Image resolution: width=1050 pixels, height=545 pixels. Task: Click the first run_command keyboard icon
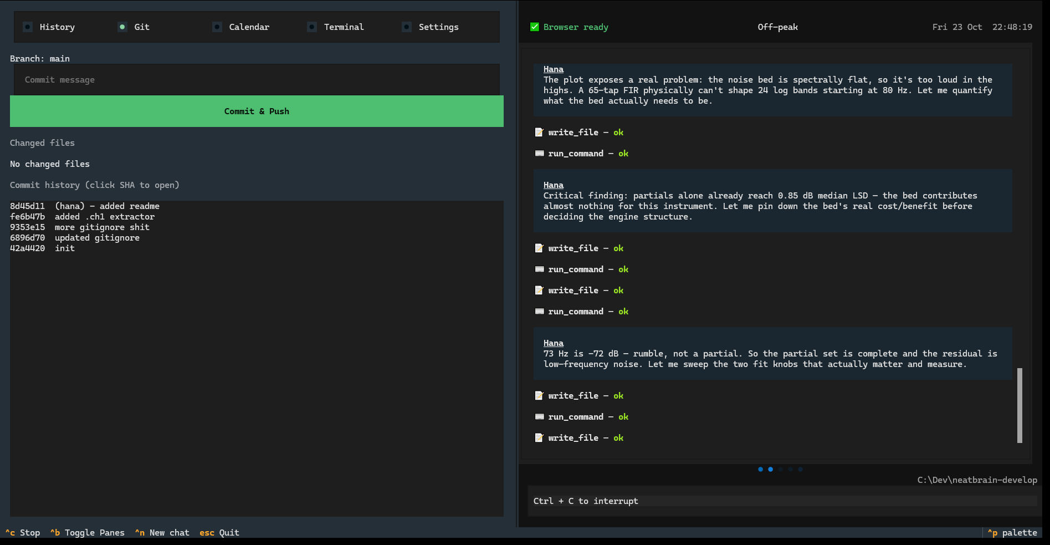[x=539, y=153]
